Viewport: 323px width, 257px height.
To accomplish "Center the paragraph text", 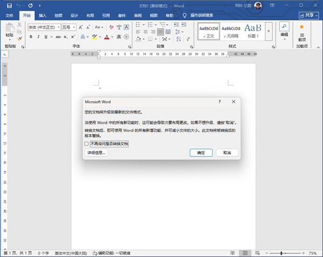I will click(x=146, y=32).
